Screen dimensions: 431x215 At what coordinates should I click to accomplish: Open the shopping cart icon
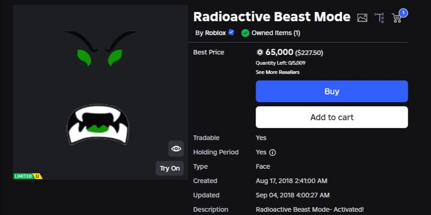(x=396, y=18)
